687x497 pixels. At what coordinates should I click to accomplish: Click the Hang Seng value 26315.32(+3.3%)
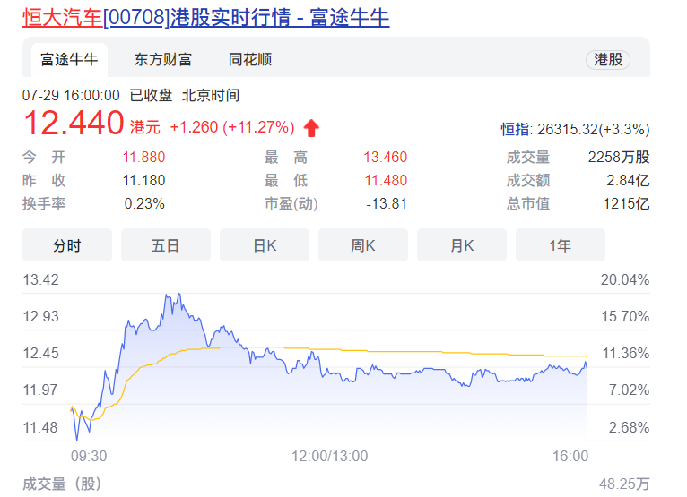(x=593, y=130)
